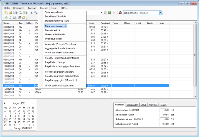Choose Überstundenbericht menu entry

click(x=55, y=35)
